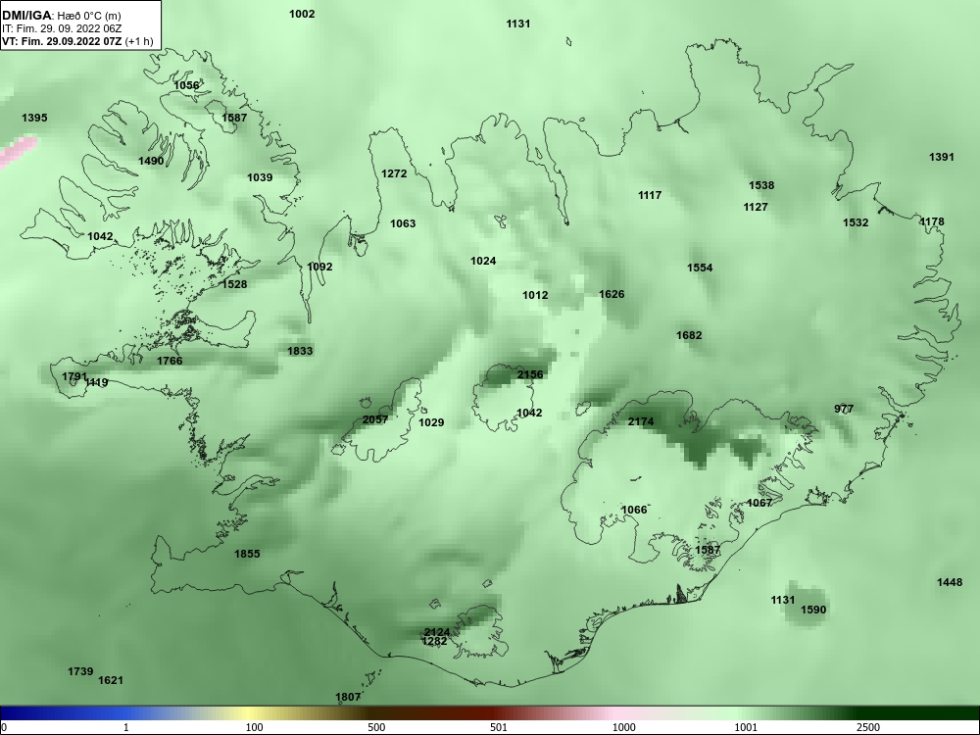Click the 977 value in southeast

point(844,409)
